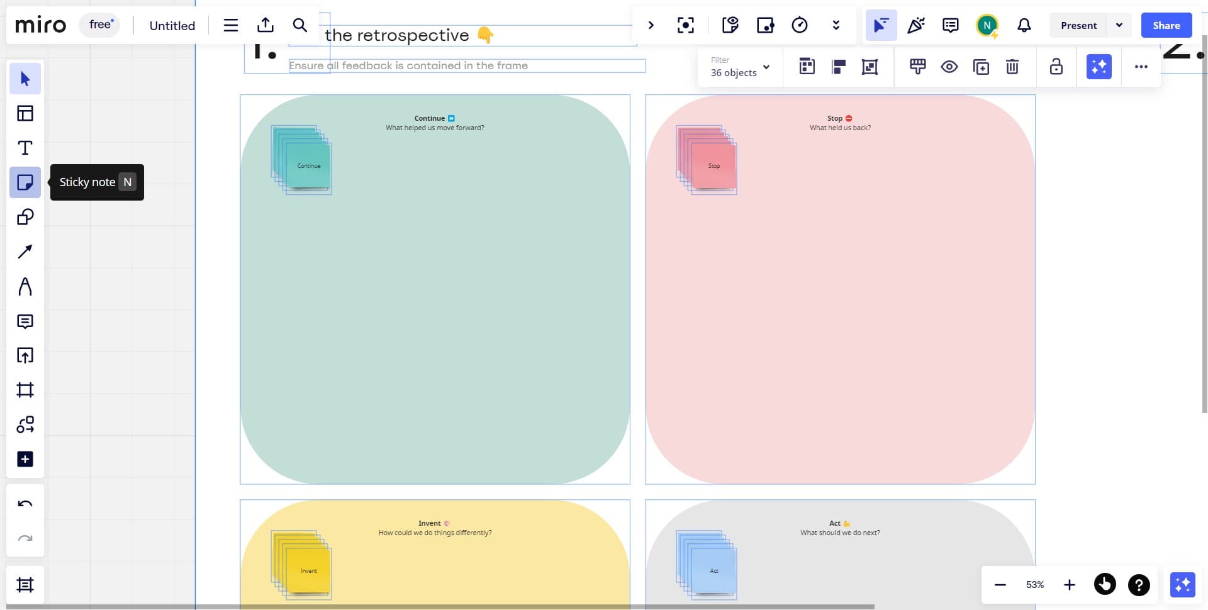Open the more options ellipsis menu

pos(1141,67)
